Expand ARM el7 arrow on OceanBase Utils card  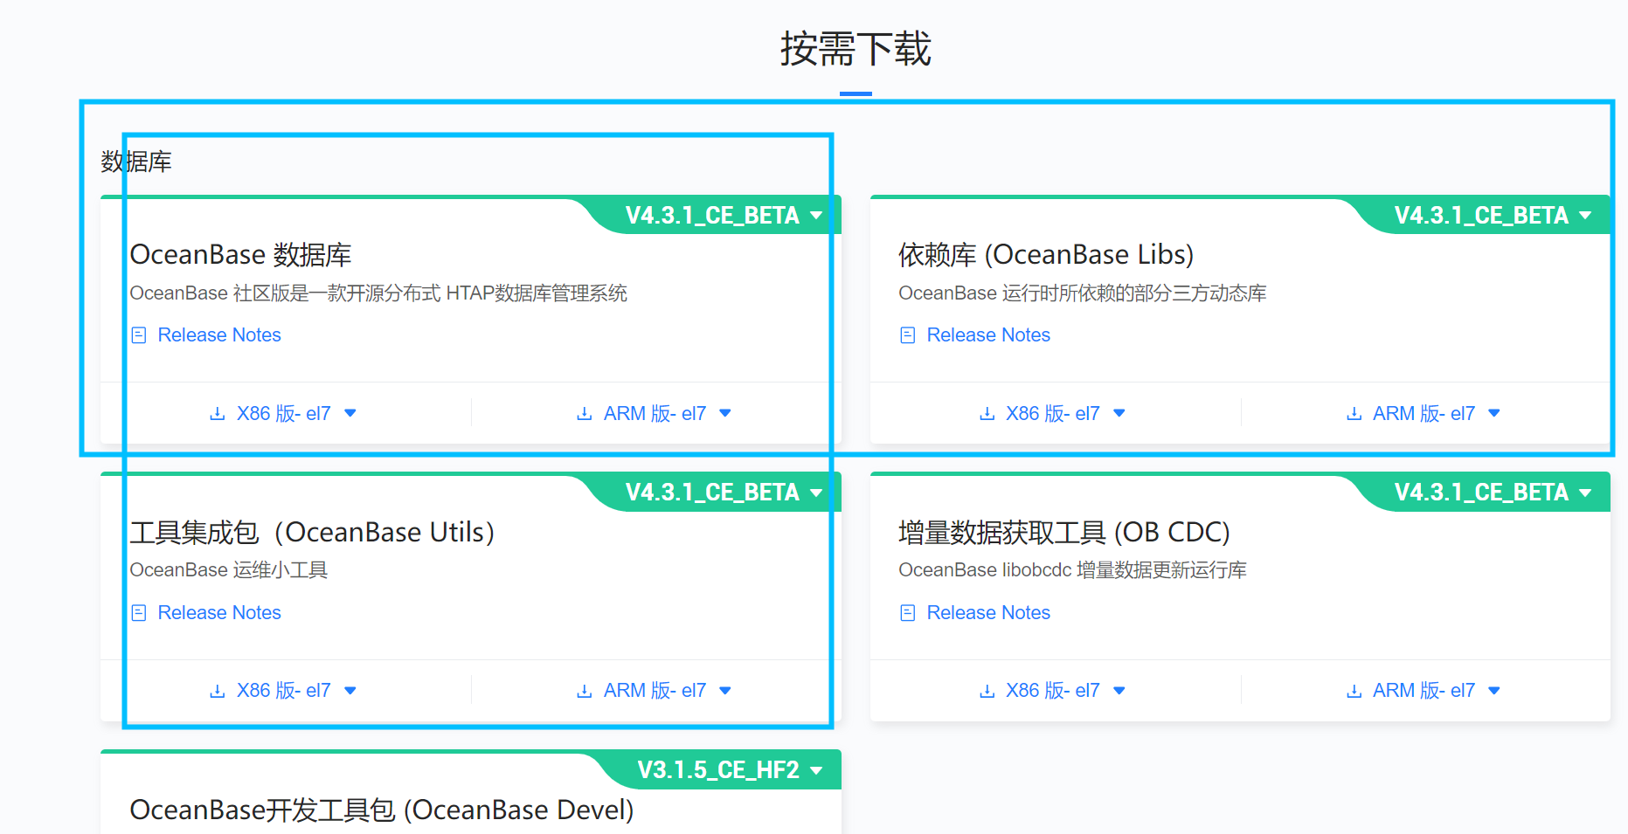click(x=725, y=691)
